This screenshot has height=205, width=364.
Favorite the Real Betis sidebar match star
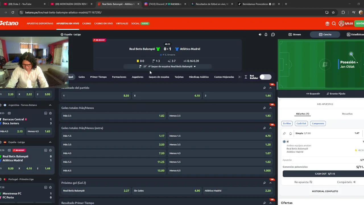pyautogui.click(x=50, y=150)
